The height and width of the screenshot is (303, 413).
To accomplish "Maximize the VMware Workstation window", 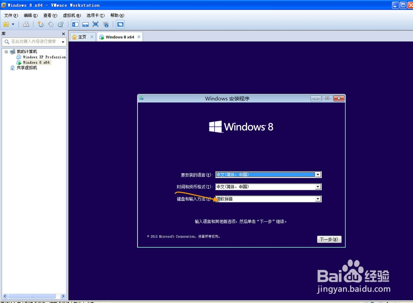I will pos(403,5).
